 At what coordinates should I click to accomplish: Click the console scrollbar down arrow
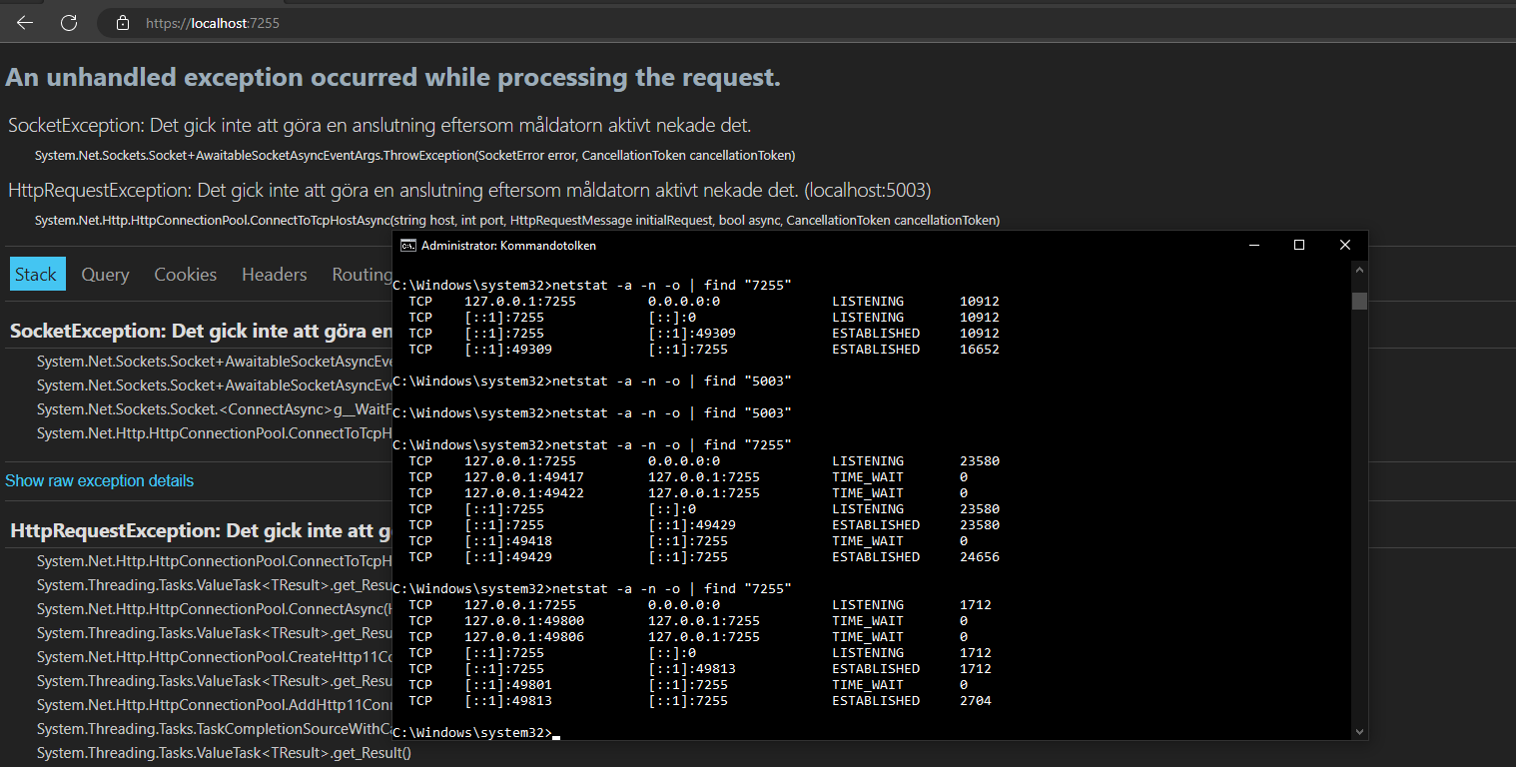coord(1359,731)
